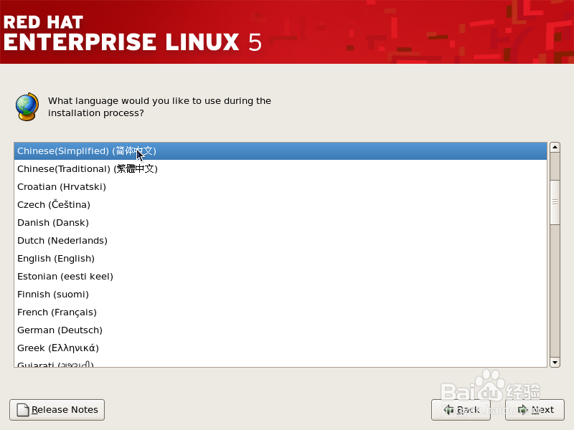Click the globe icon beside the language prompt
This screenshot has width=574, height=430.
click(x=27, y=106)
